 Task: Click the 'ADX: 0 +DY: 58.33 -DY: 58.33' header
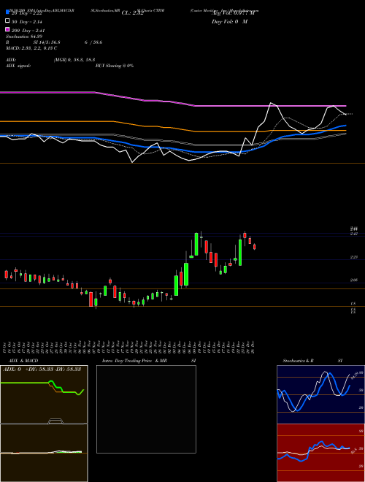(x=42, y=369)
